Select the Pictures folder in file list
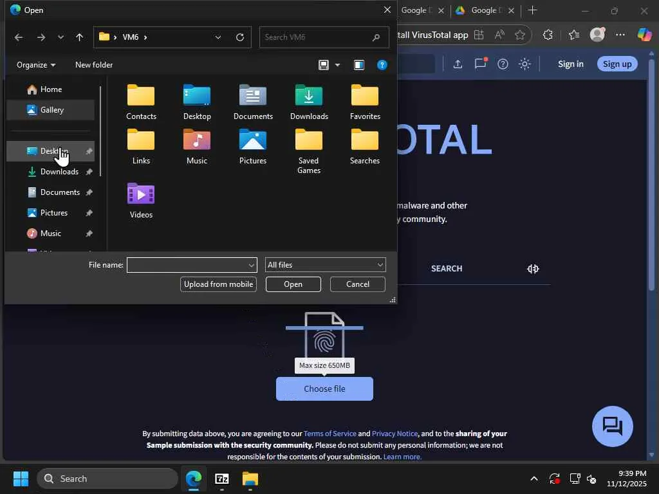This screenshot has height=494, width=659. (x=253, y=147)
